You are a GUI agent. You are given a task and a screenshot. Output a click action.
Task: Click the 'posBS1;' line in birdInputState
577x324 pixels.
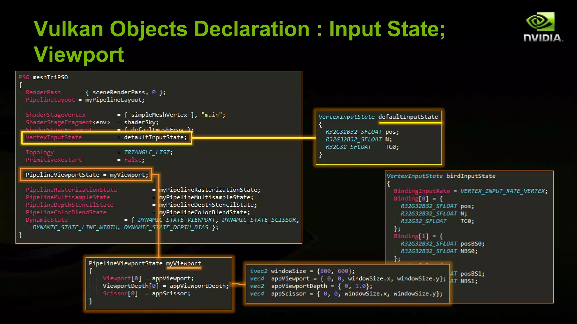tap(467, 274)
